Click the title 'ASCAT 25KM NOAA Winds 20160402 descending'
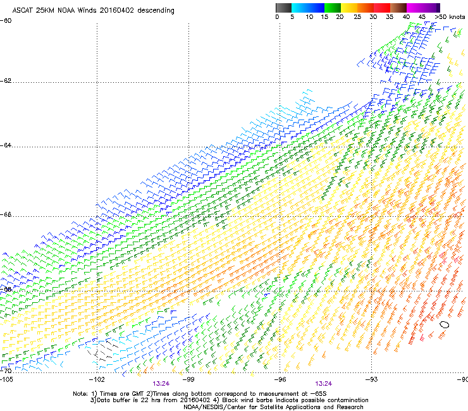 [x=93, y=10]
